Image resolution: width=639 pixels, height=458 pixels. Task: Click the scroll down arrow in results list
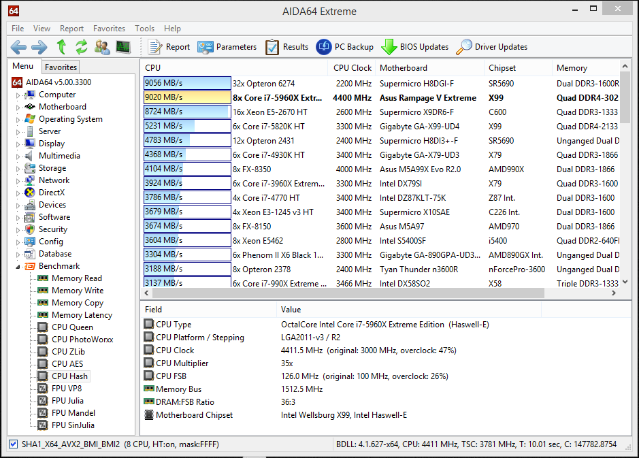[625, 282]
